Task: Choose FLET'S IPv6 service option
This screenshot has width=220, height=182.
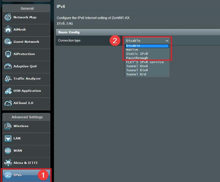Action: point(145,62)
